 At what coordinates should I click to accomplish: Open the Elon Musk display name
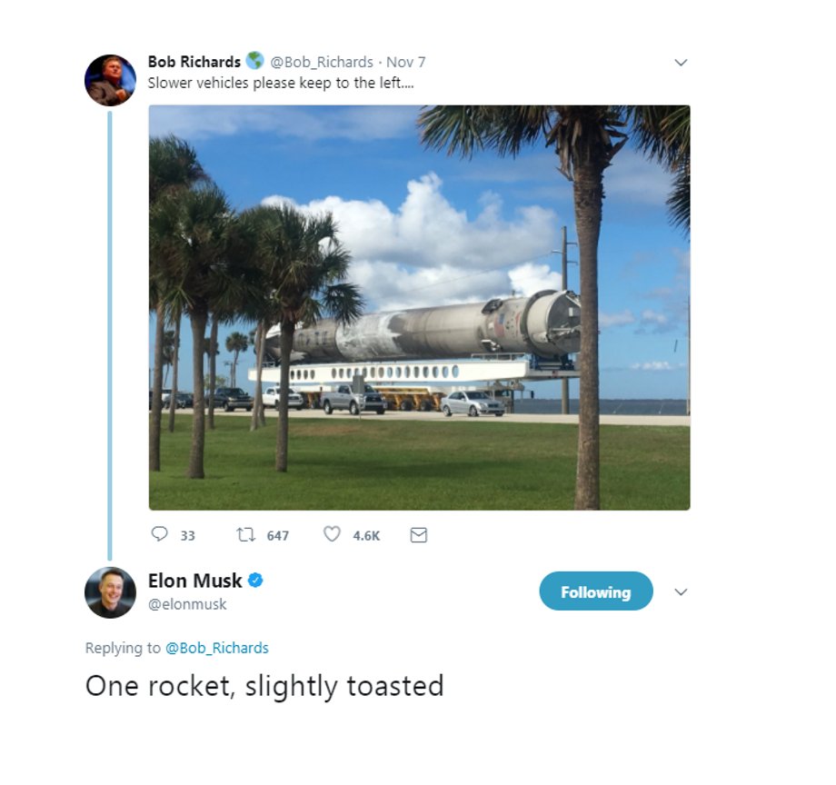click(x=195, y=581)
